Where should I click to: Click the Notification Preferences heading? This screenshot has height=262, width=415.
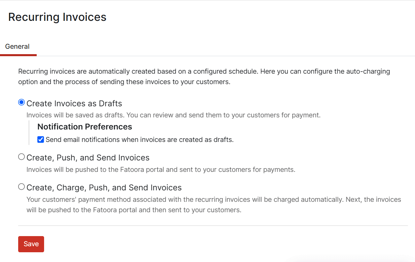[x=84, y=127]
